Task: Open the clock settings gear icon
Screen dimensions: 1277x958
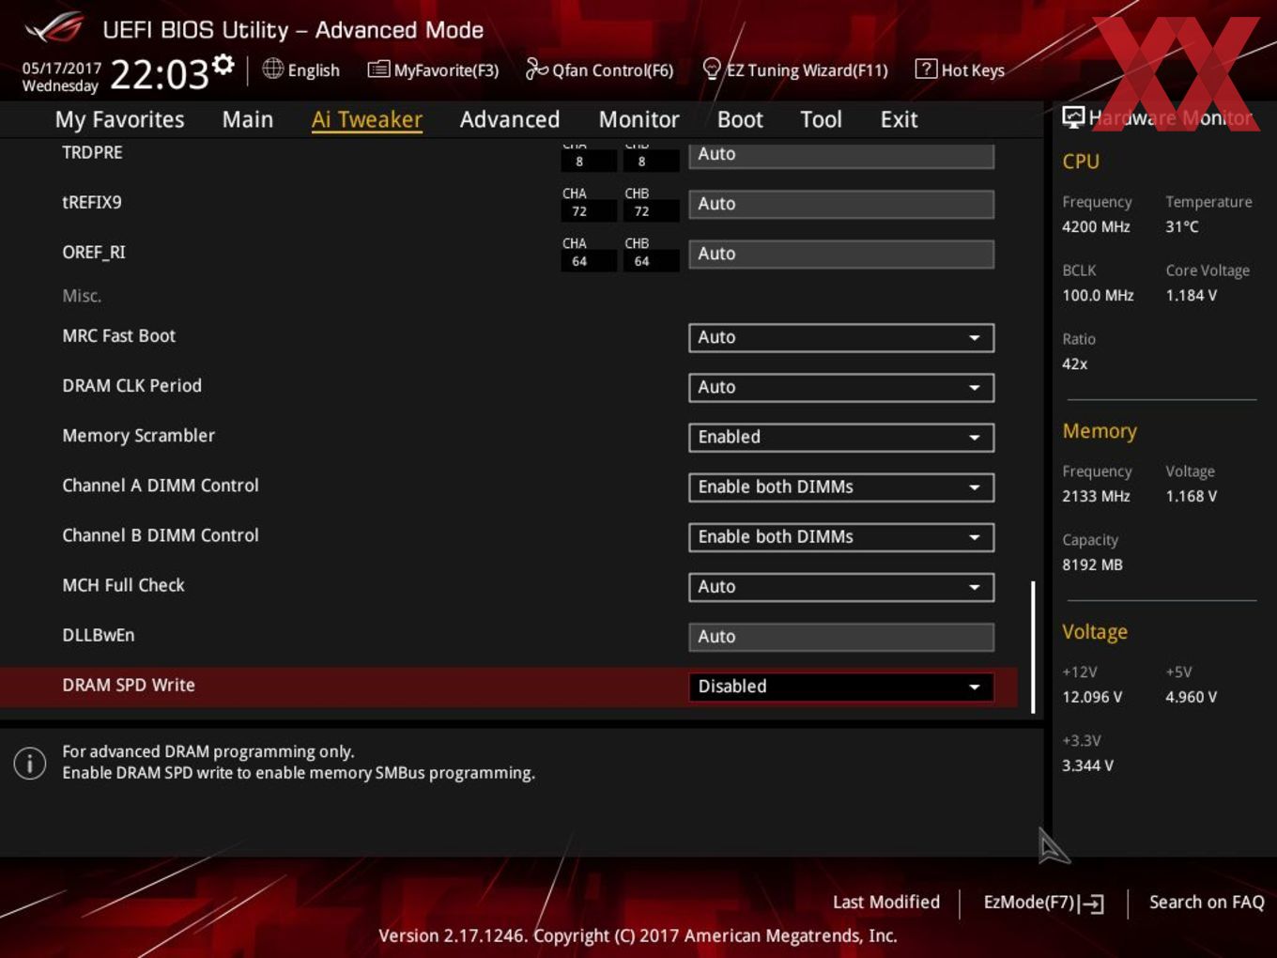Action: click(x=223, y=64)
